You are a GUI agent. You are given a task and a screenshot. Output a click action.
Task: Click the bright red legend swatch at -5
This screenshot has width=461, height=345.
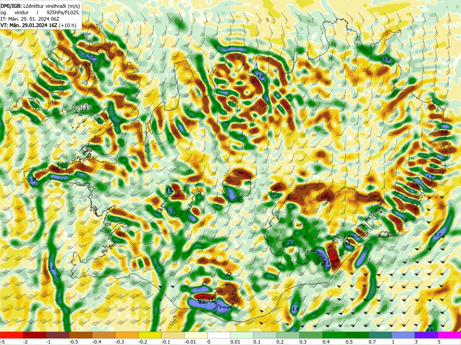tap(12, 335)
